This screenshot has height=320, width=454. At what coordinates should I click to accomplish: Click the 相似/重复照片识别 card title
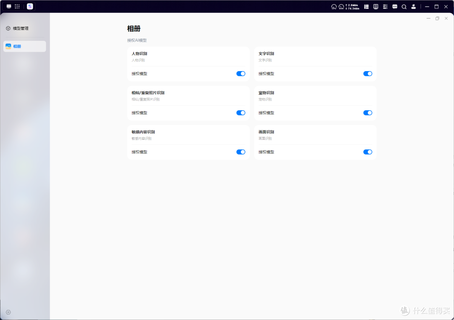point(148,93)
